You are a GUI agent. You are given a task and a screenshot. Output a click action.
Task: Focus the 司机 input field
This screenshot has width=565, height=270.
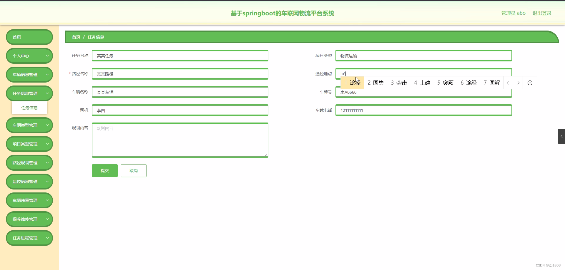pyautogui.click(x=180, y=110)
